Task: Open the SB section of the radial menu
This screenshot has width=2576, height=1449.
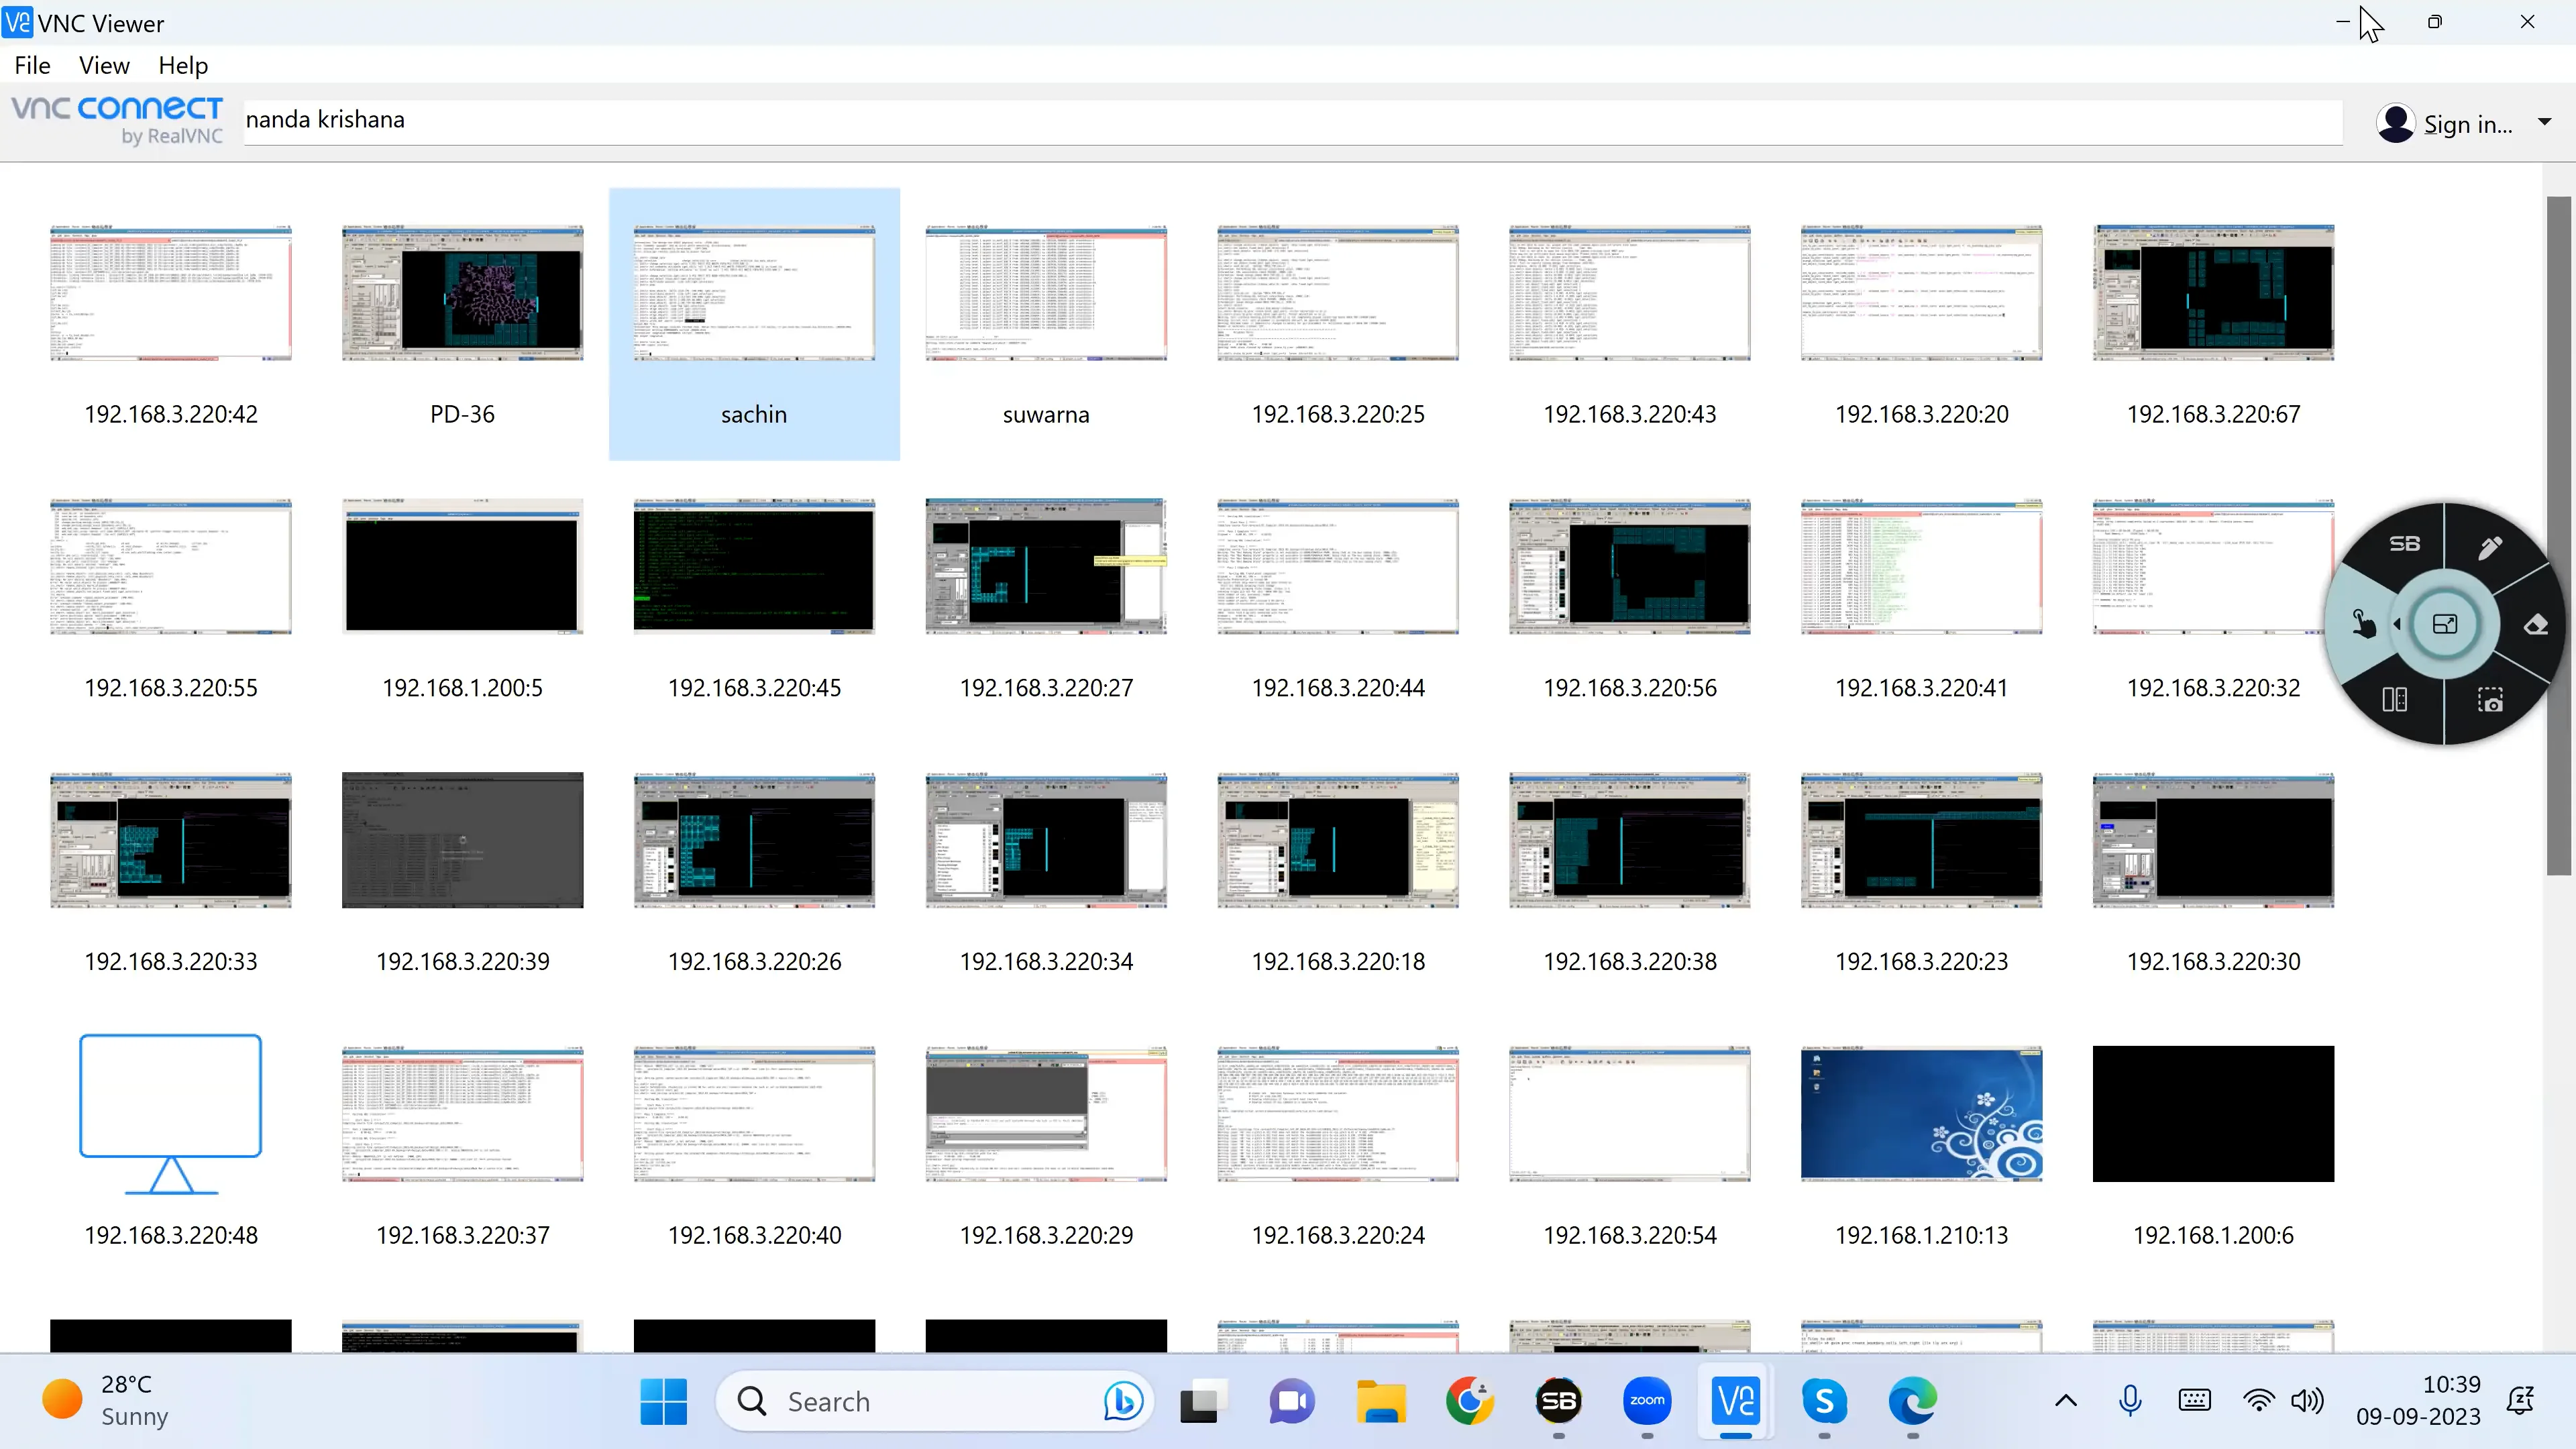Action: pyautogui.click(x=2406, y=544)
